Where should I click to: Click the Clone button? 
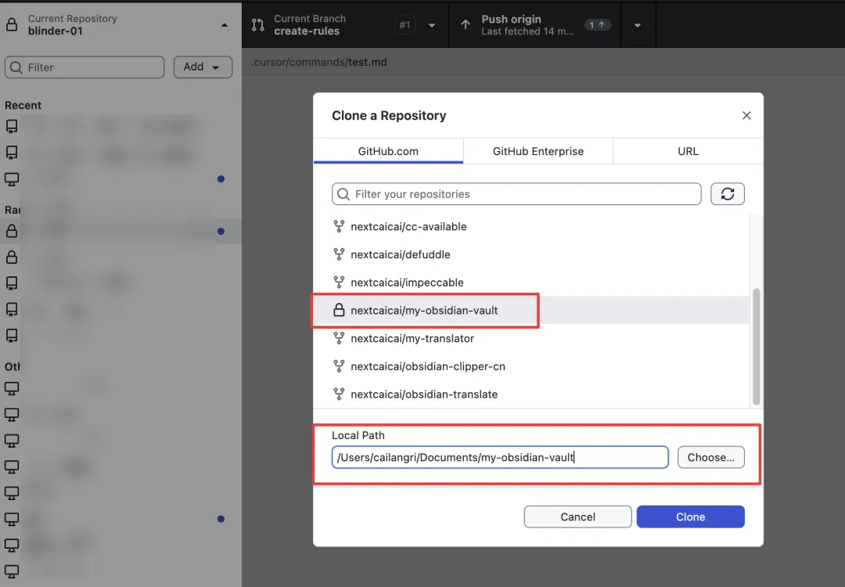point(690,517)
